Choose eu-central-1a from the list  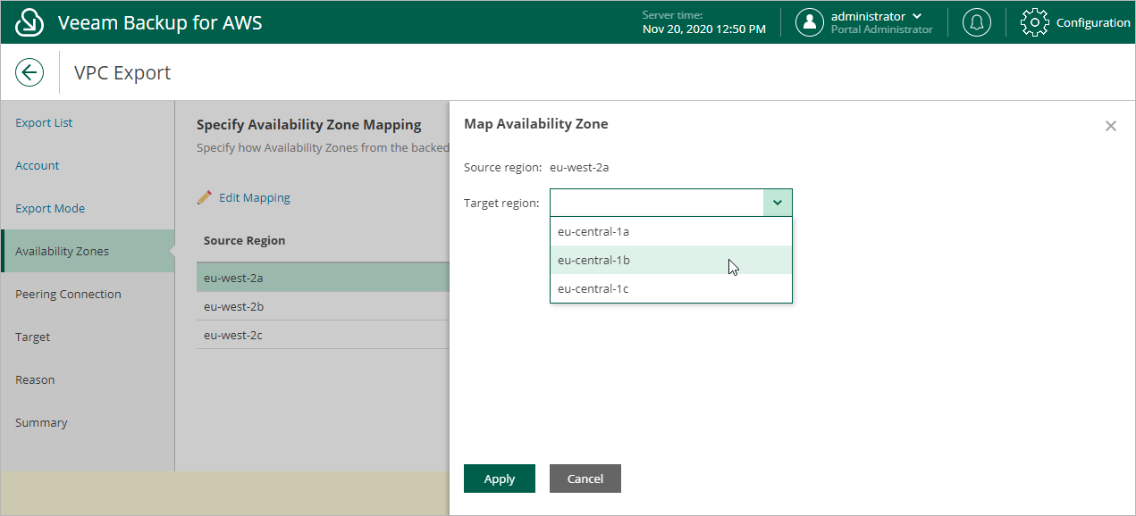tap(671, 231)
